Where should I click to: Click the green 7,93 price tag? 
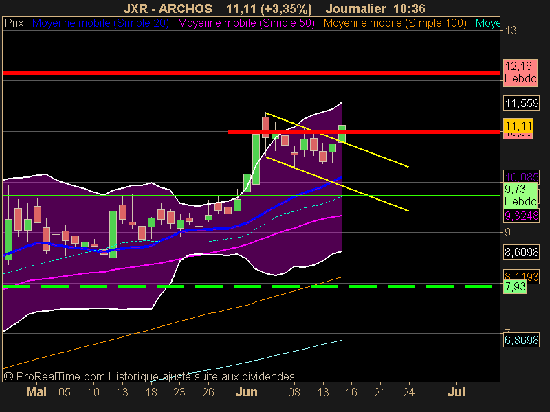pos(515,286)
